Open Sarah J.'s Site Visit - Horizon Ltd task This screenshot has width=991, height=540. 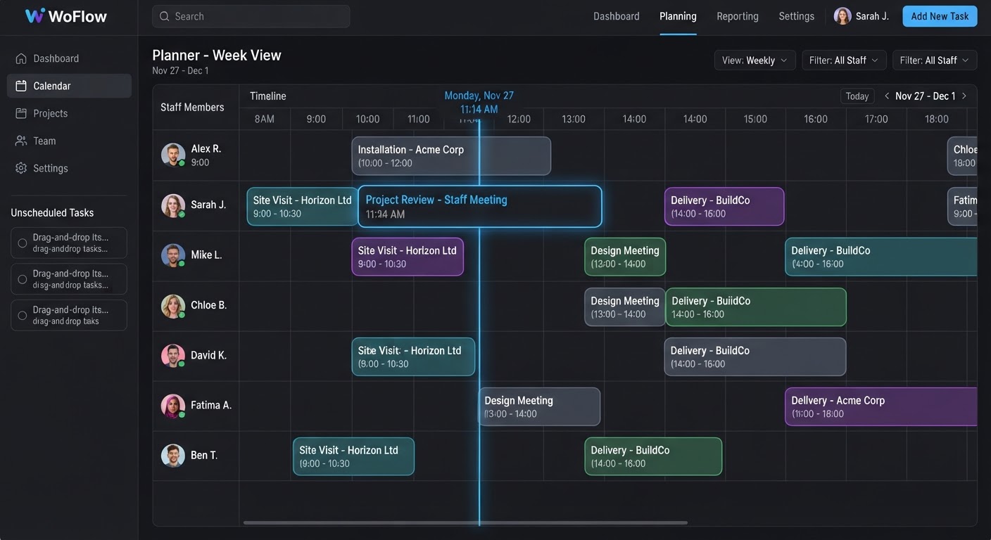[303, 207]
